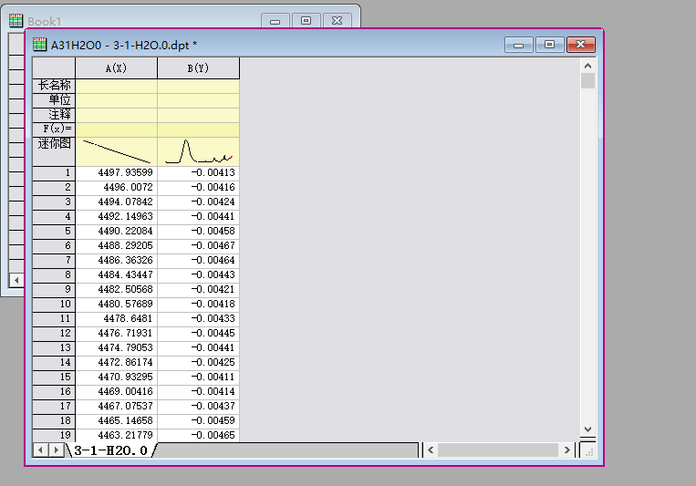Click the horizontal scrollbar right arrow

pyautogui.click(x=566, y=450)
